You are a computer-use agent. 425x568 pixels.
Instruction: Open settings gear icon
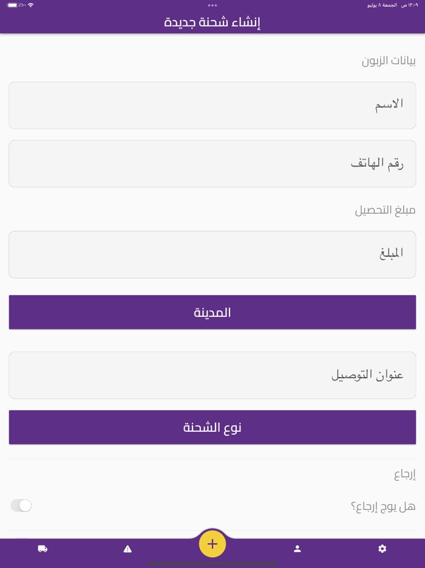[382, 549]
